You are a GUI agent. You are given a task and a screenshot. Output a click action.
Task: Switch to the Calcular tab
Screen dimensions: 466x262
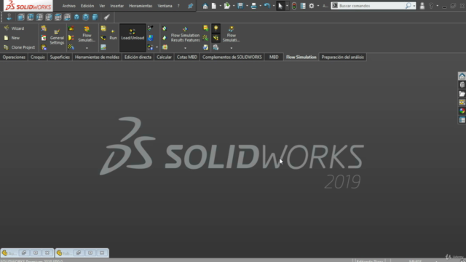click(164, 57)
